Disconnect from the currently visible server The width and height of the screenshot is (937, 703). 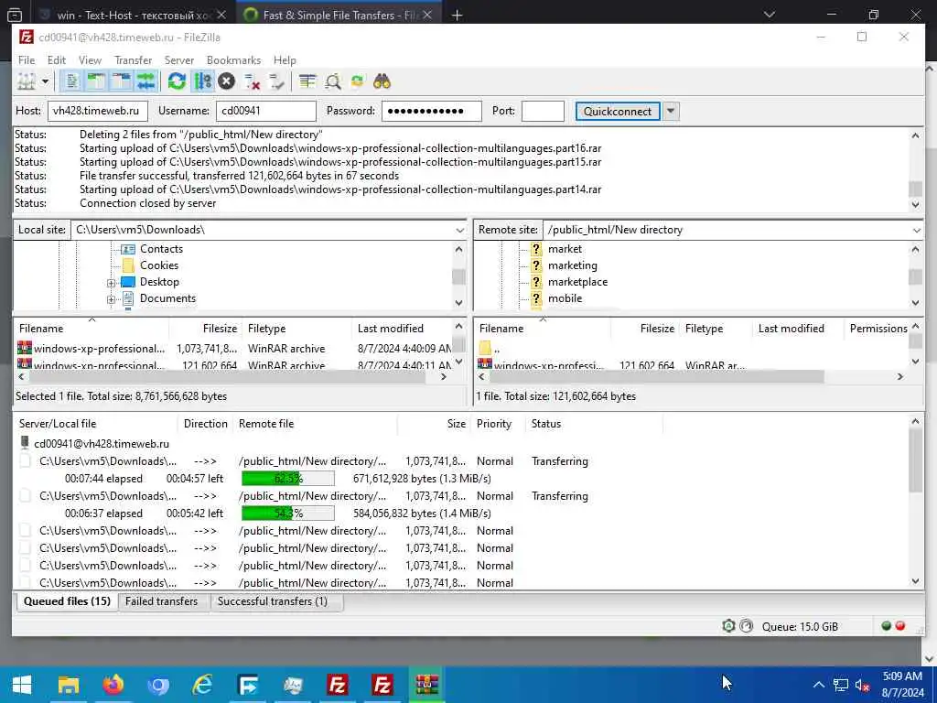[x=253, y=81]
